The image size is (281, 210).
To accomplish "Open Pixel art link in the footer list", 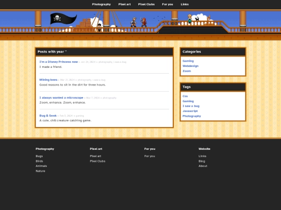I will click(95, 156).
